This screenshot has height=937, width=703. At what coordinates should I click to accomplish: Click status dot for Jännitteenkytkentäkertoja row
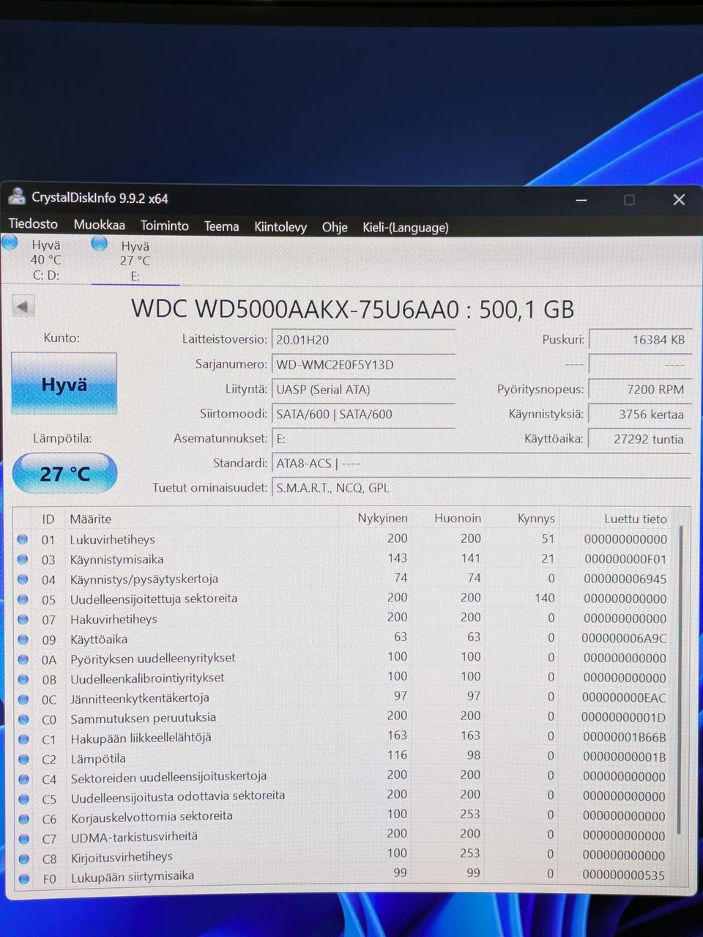tap(23, 698)
